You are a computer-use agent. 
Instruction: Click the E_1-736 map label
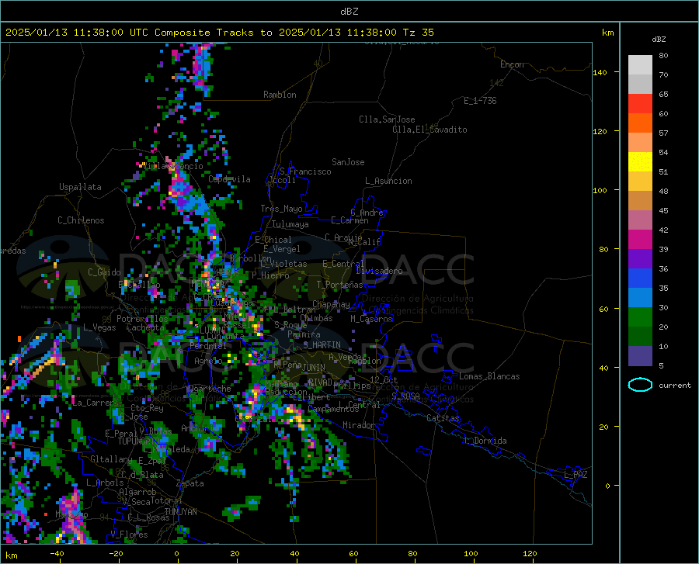point(480,101)
